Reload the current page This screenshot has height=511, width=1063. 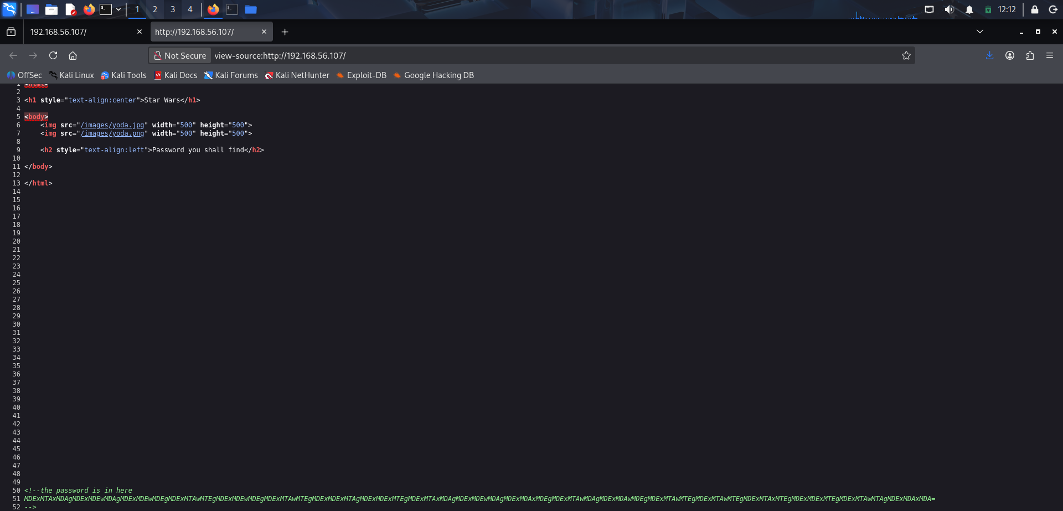coord(53,55)
